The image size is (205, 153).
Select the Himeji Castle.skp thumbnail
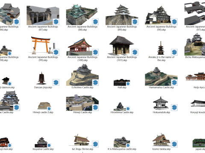82,102
